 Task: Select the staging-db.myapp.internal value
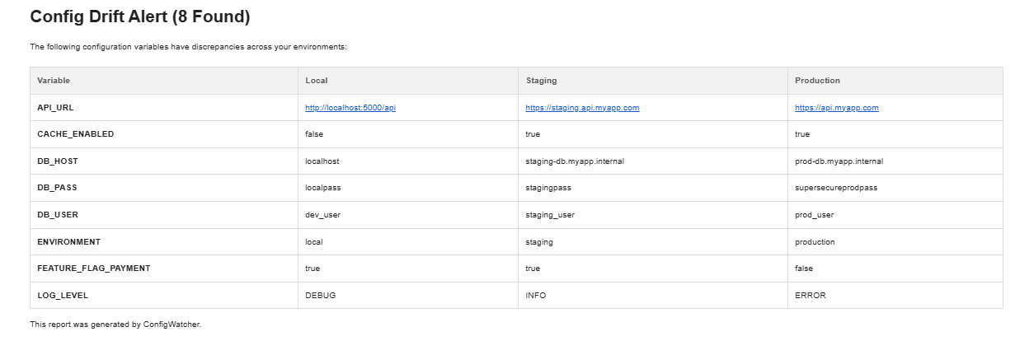click(574, 161)
